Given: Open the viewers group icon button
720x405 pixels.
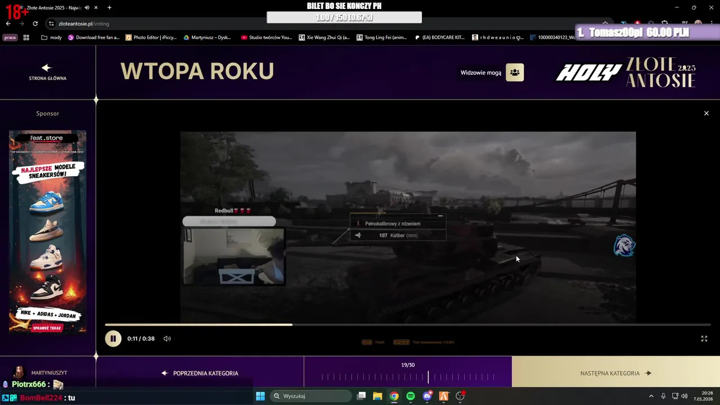Looking at the screenshot, I should [x=515, y=72].
